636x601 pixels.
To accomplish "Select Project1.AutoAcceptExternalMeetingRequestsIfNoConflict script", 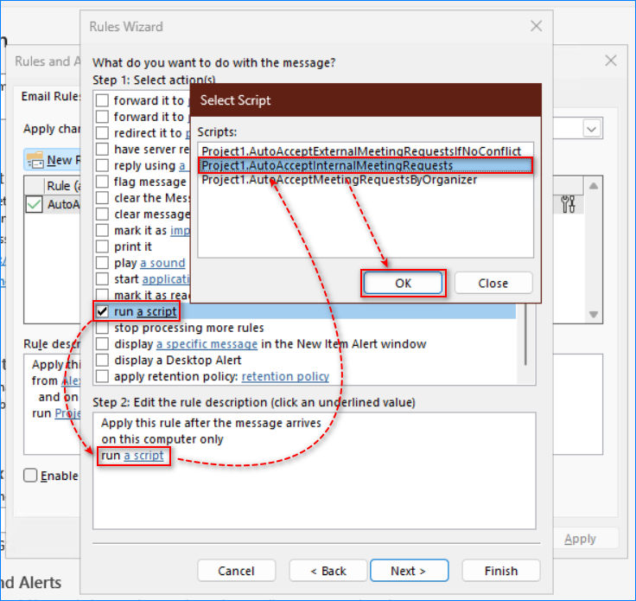I will [361, 151].
